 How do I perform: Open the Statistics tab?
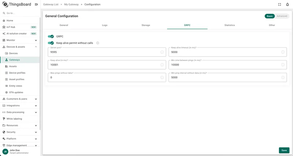[230, 25]
